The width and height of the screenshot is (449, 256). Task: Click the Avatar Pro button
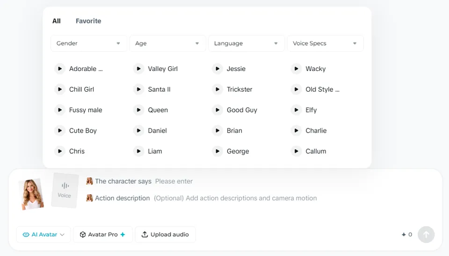coord(103,235)
